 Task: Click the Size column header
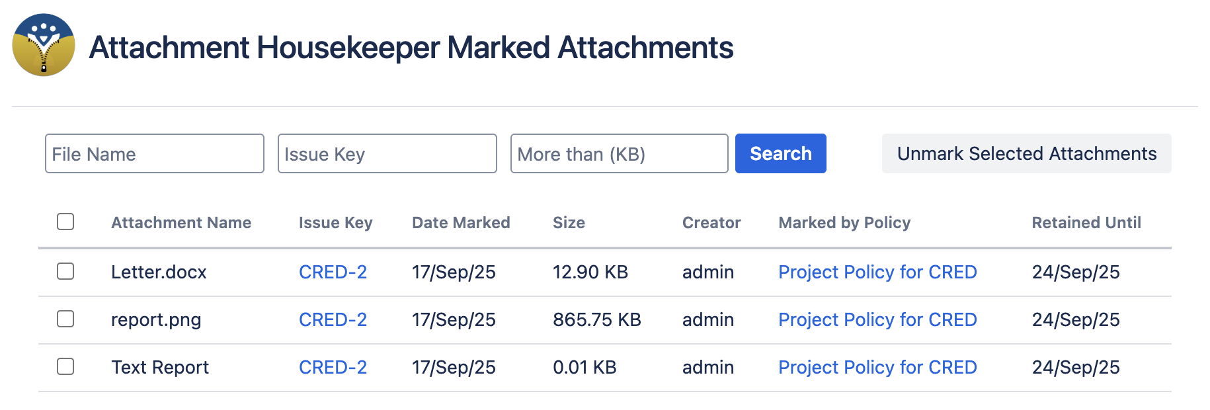(x=569, y=223)
